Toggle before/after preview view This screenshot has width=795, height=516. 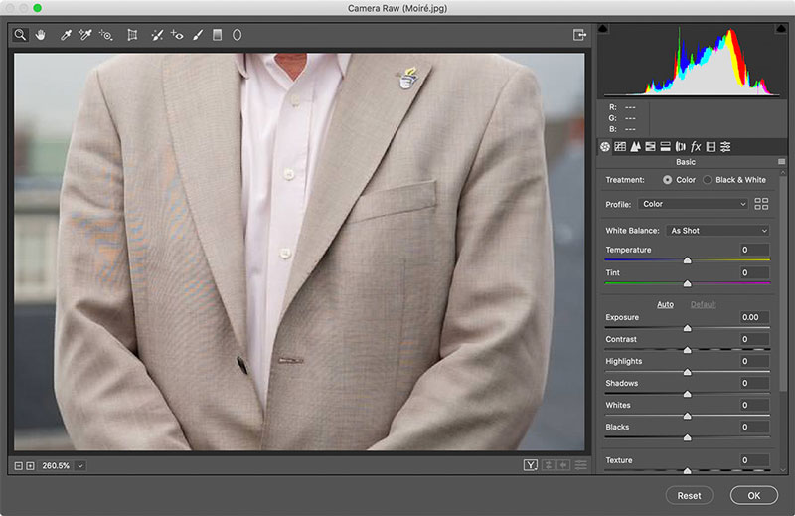tap(532, 465)
